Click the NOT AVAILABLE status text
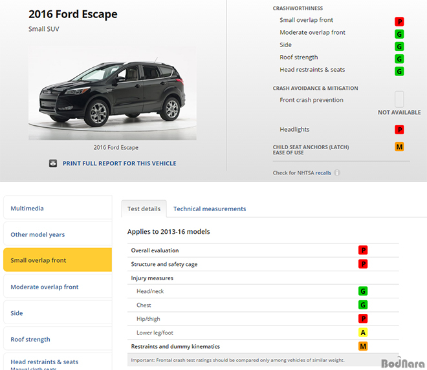427x370 pixels. pyautogui.click(x=399, y=112)
